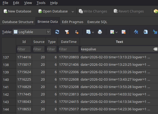Screen dimensions: 158x114
Task: Select the Id cell 1716829
Action: click(24, 87)
